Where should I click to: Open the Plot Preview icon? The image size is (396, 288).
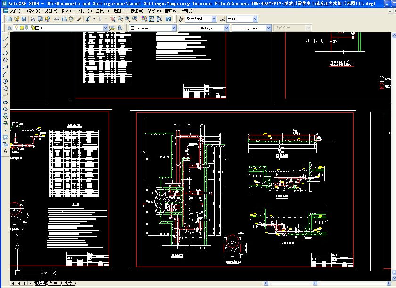[x=40, y=19]
